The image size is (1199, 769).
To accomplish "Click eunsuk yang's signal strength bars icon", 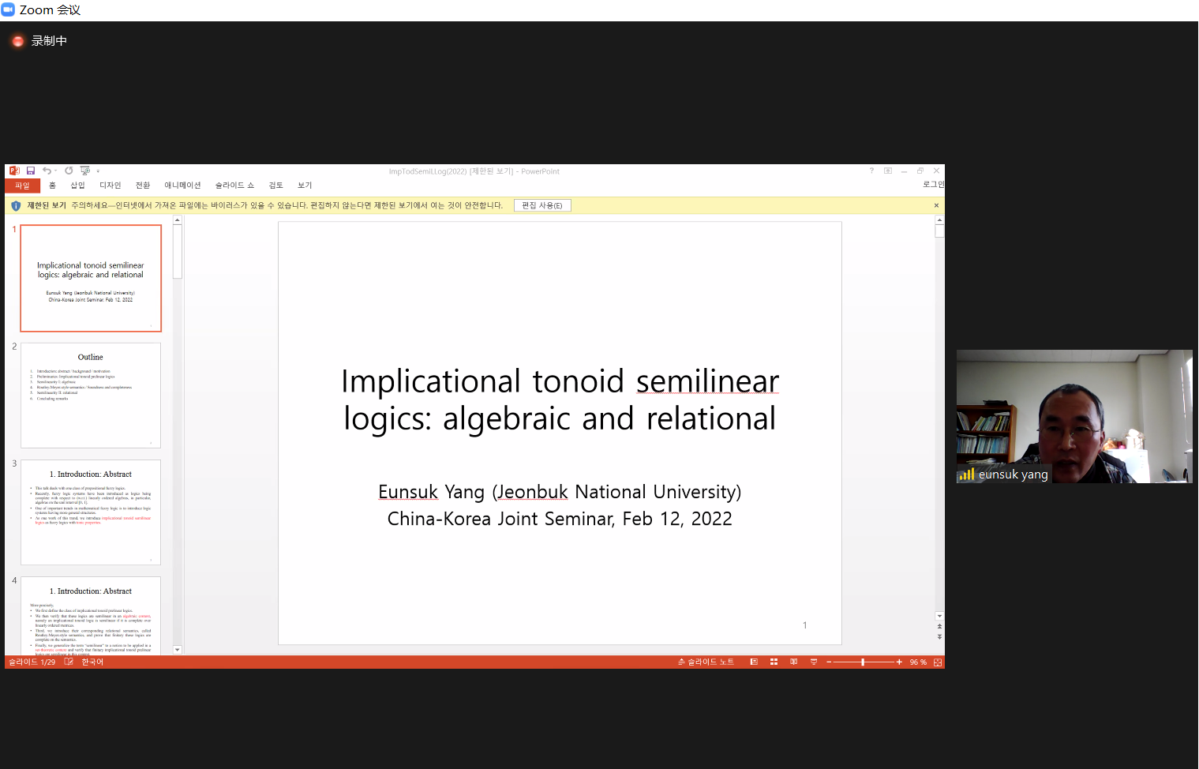I will click(x=966, y=475).
